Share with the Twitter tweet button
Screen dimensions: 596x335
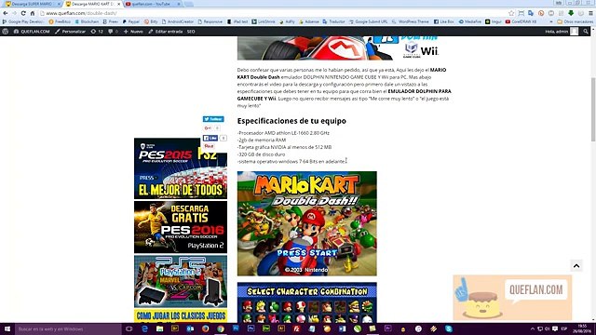click(x=213, y=119)
